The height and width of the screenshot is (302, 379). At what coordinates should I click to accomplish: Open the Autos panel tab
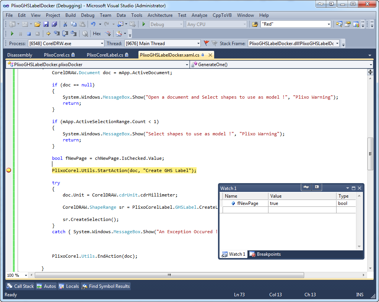tap(46, 286)
